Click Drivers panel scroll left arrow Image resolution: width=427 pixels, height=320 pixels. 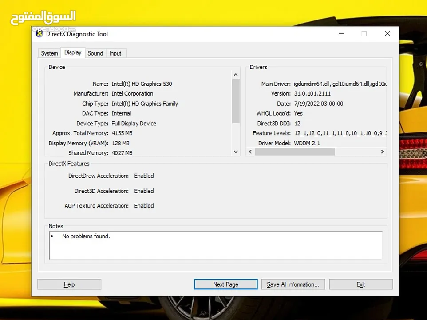click(x=250, y=152)
